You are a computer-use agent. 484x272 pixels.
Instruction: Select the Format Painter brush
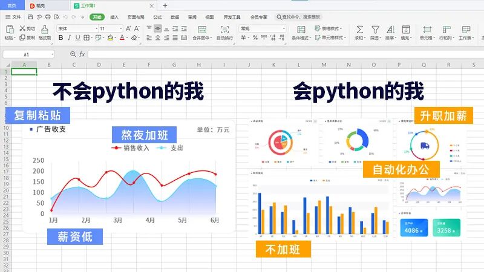pyautogui.click(x=45, y=30)
